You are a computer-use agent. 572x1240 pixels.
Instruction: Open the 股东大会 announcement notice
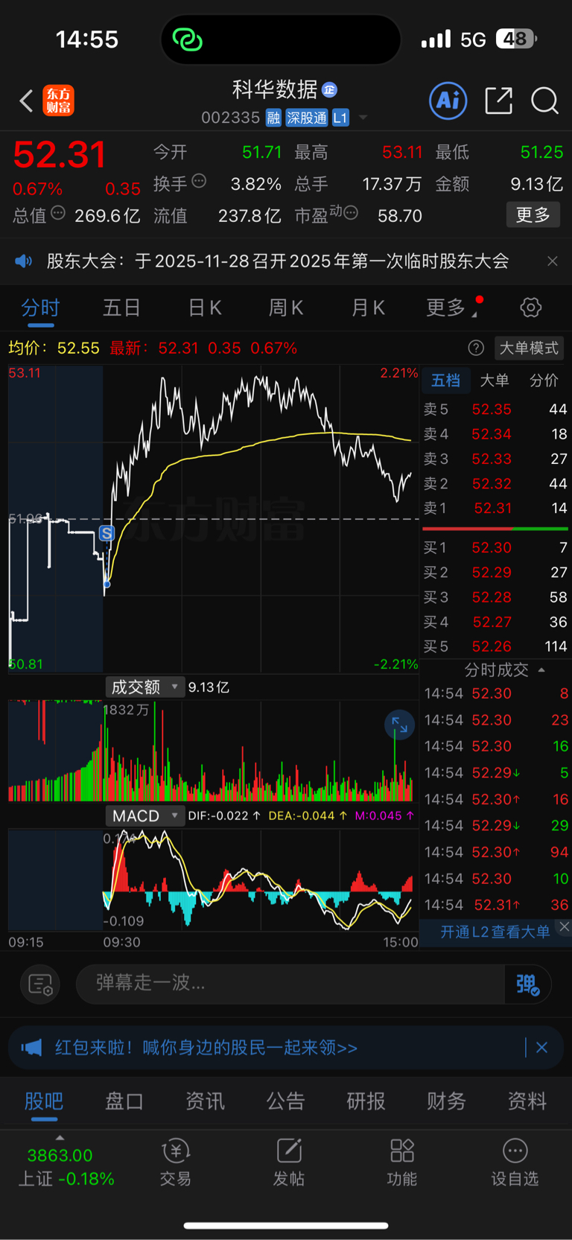pyautogui.click(x=278, y=261)
